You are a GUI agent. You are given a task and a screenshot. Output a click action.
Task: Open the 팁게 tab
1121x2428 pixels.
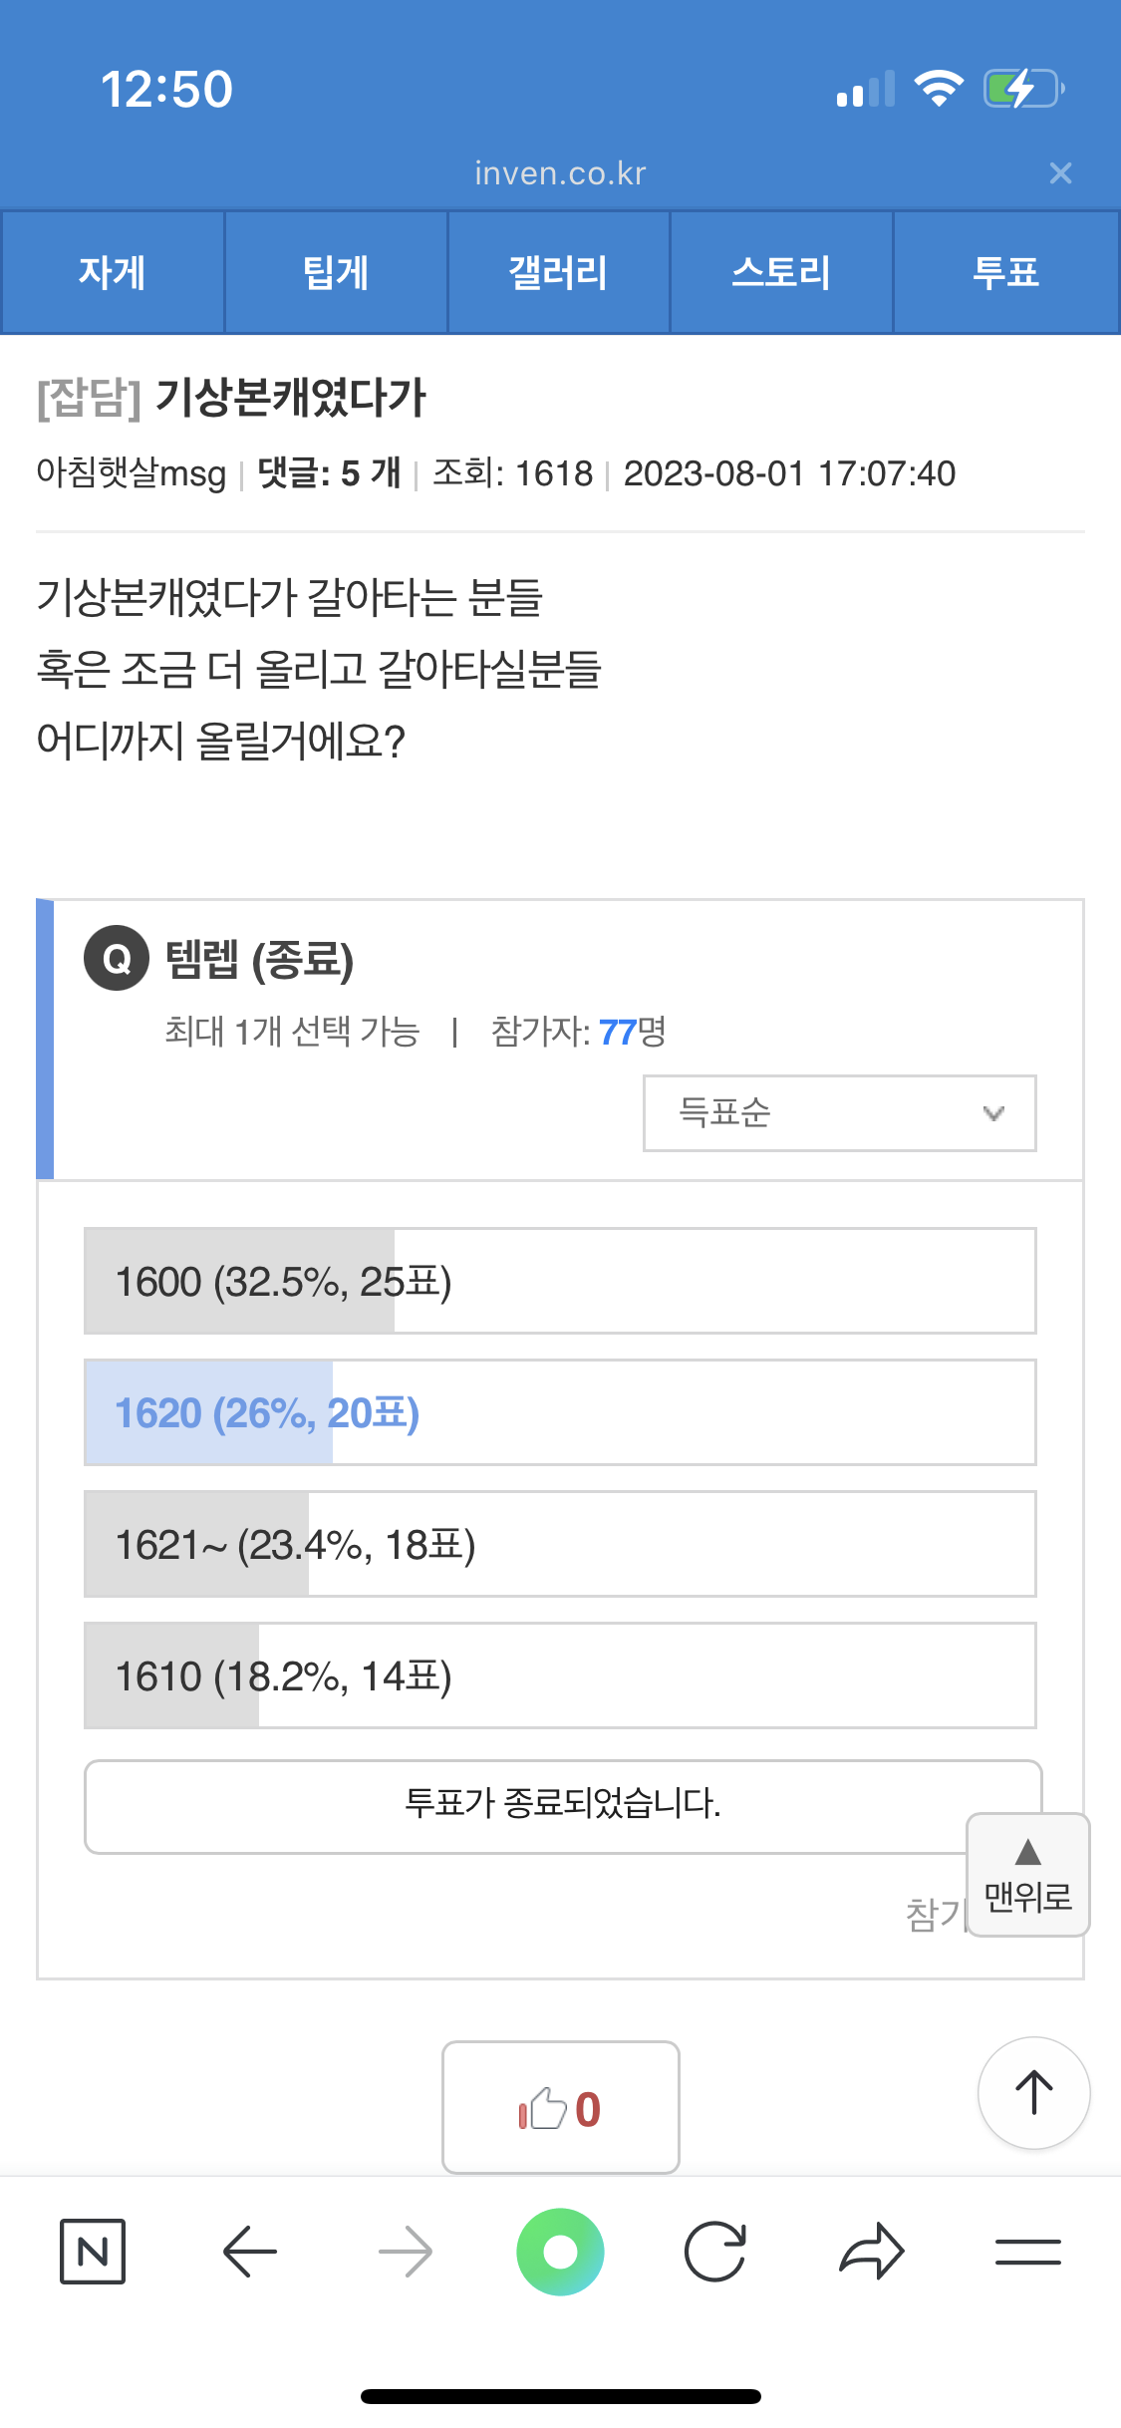[336, 272]
